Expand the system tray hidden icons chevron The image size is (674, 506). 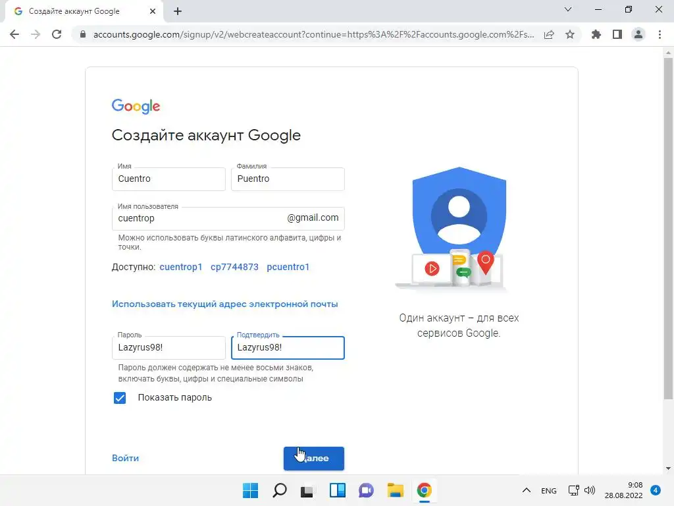(x=526, y=490)
